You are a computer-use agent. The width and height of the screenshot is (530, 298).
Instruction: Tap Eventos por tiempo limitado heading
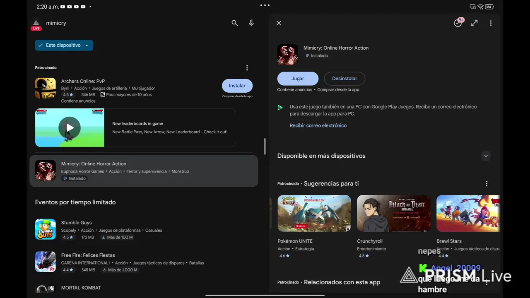75,202
